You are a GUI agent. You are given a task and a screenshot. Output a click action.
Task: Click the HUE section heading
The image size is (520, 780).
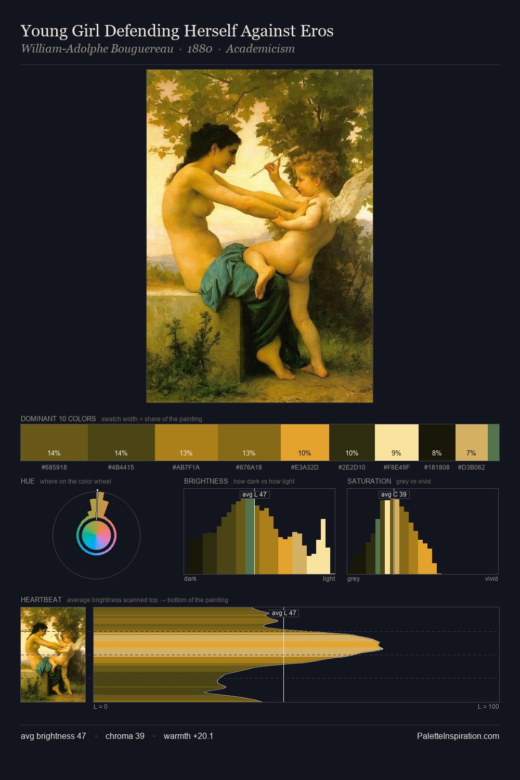tap(28, 481)
